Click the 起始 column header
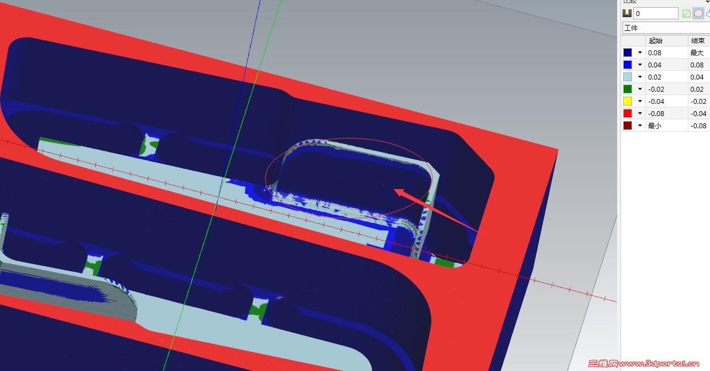710x371 pixels. [667, 40]
